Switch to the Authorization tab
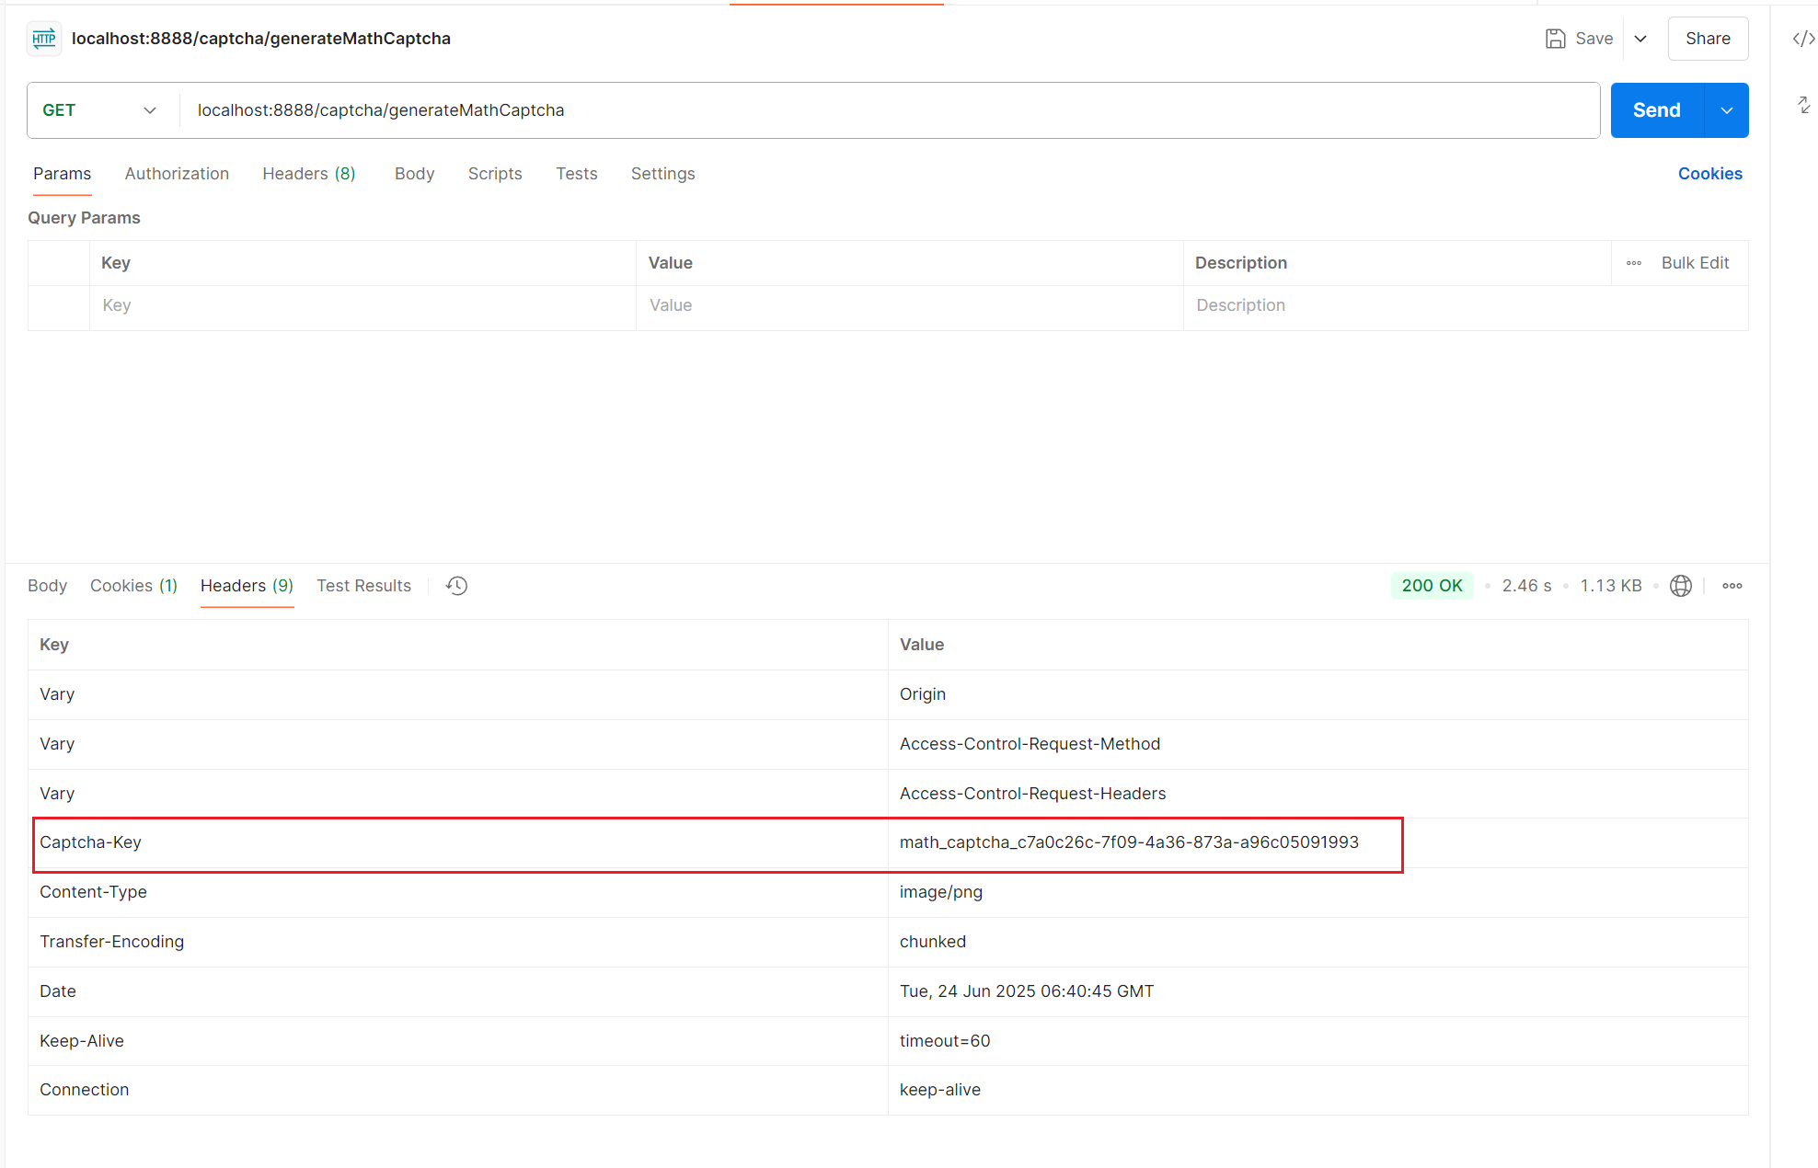This screenshot has height=1168, width=1818. (177, 173)
